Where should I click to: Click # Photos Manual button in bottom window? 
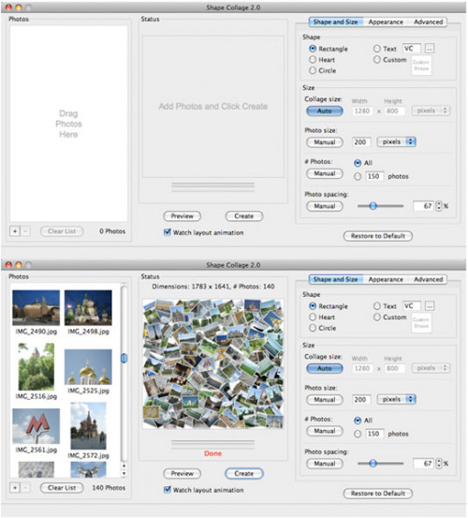click(325, 431)
